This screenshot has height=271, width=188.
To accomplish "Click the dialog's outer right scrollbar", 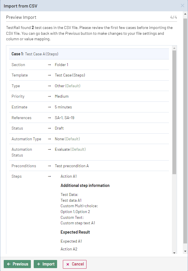I will (185, 130).
